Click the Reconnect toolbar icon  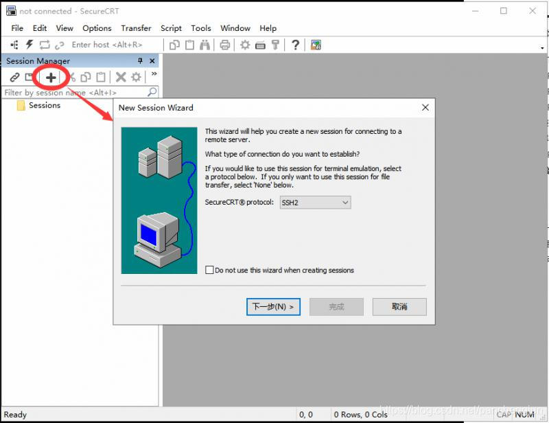pyautogui.click(x=45, y=45)
